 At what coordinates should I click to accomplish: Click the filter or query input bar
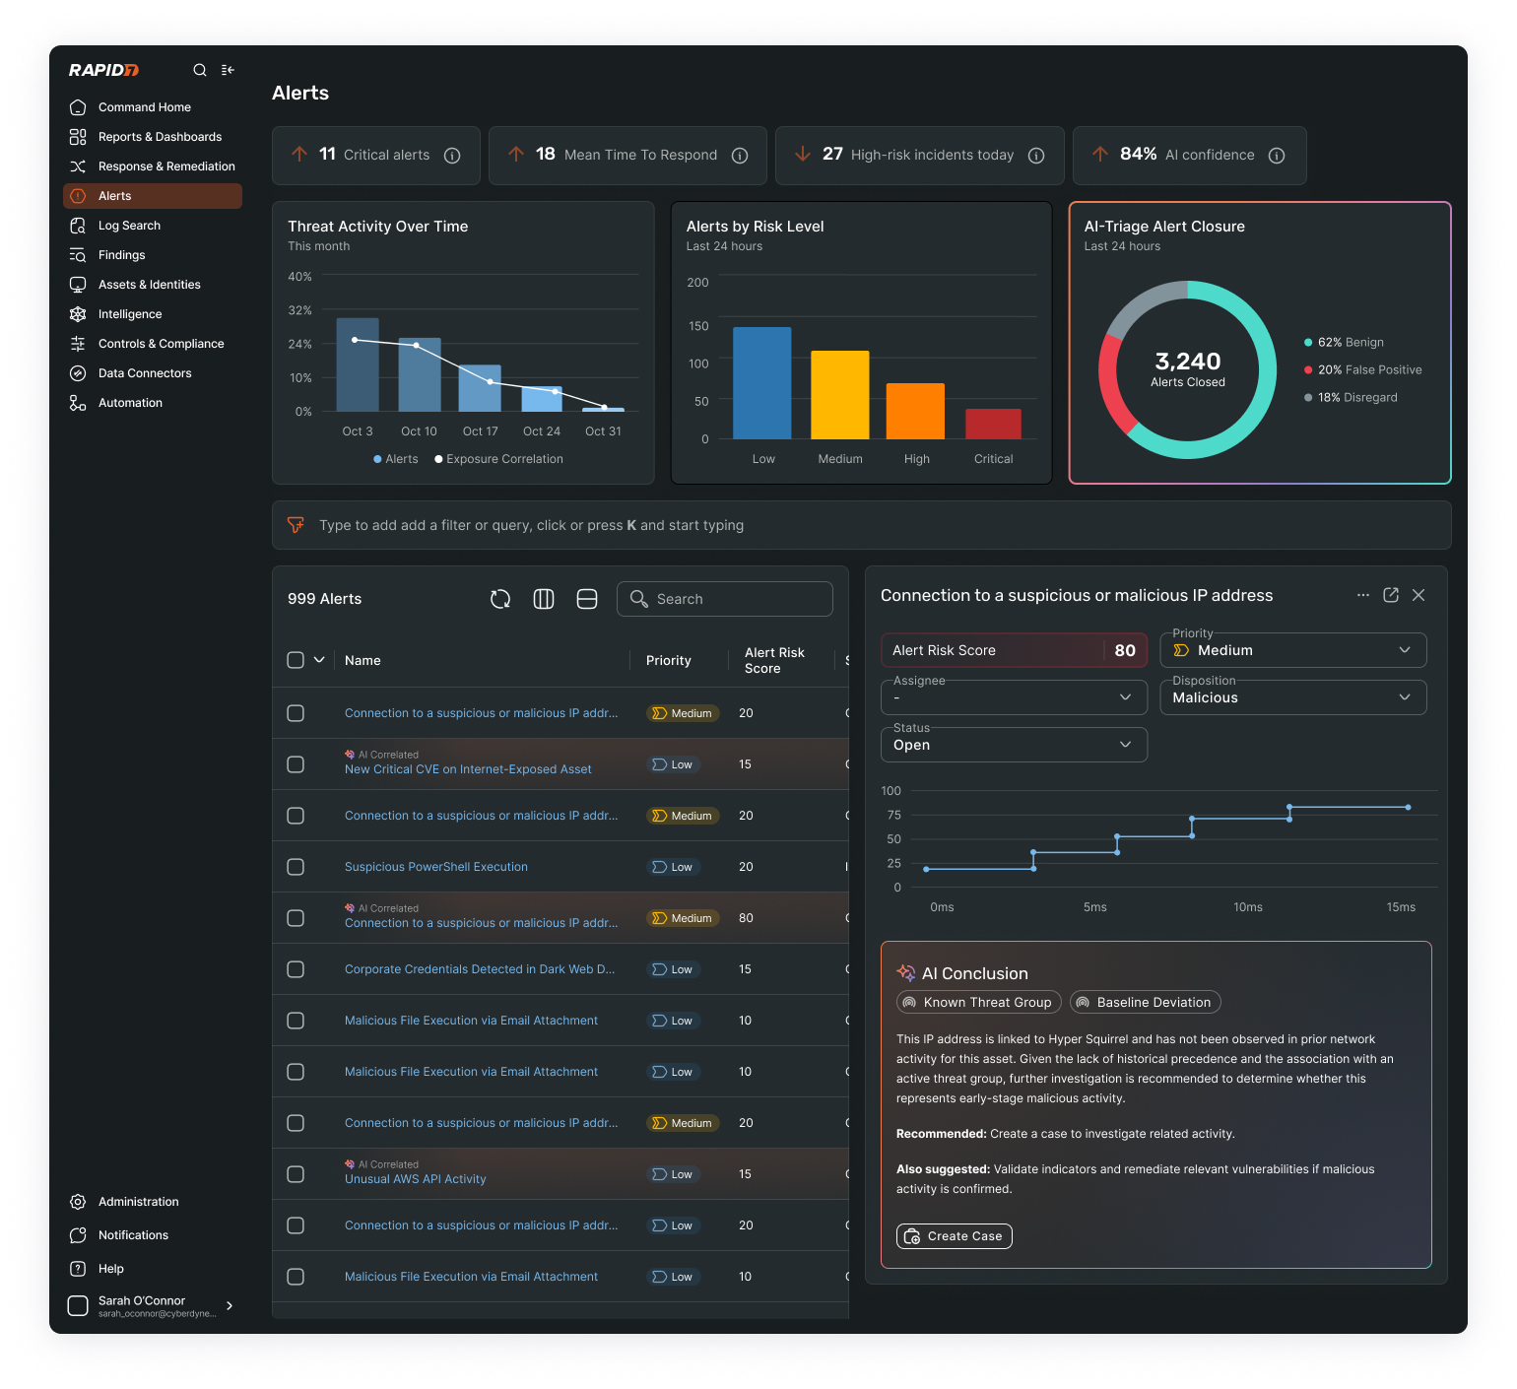[862, 525]
